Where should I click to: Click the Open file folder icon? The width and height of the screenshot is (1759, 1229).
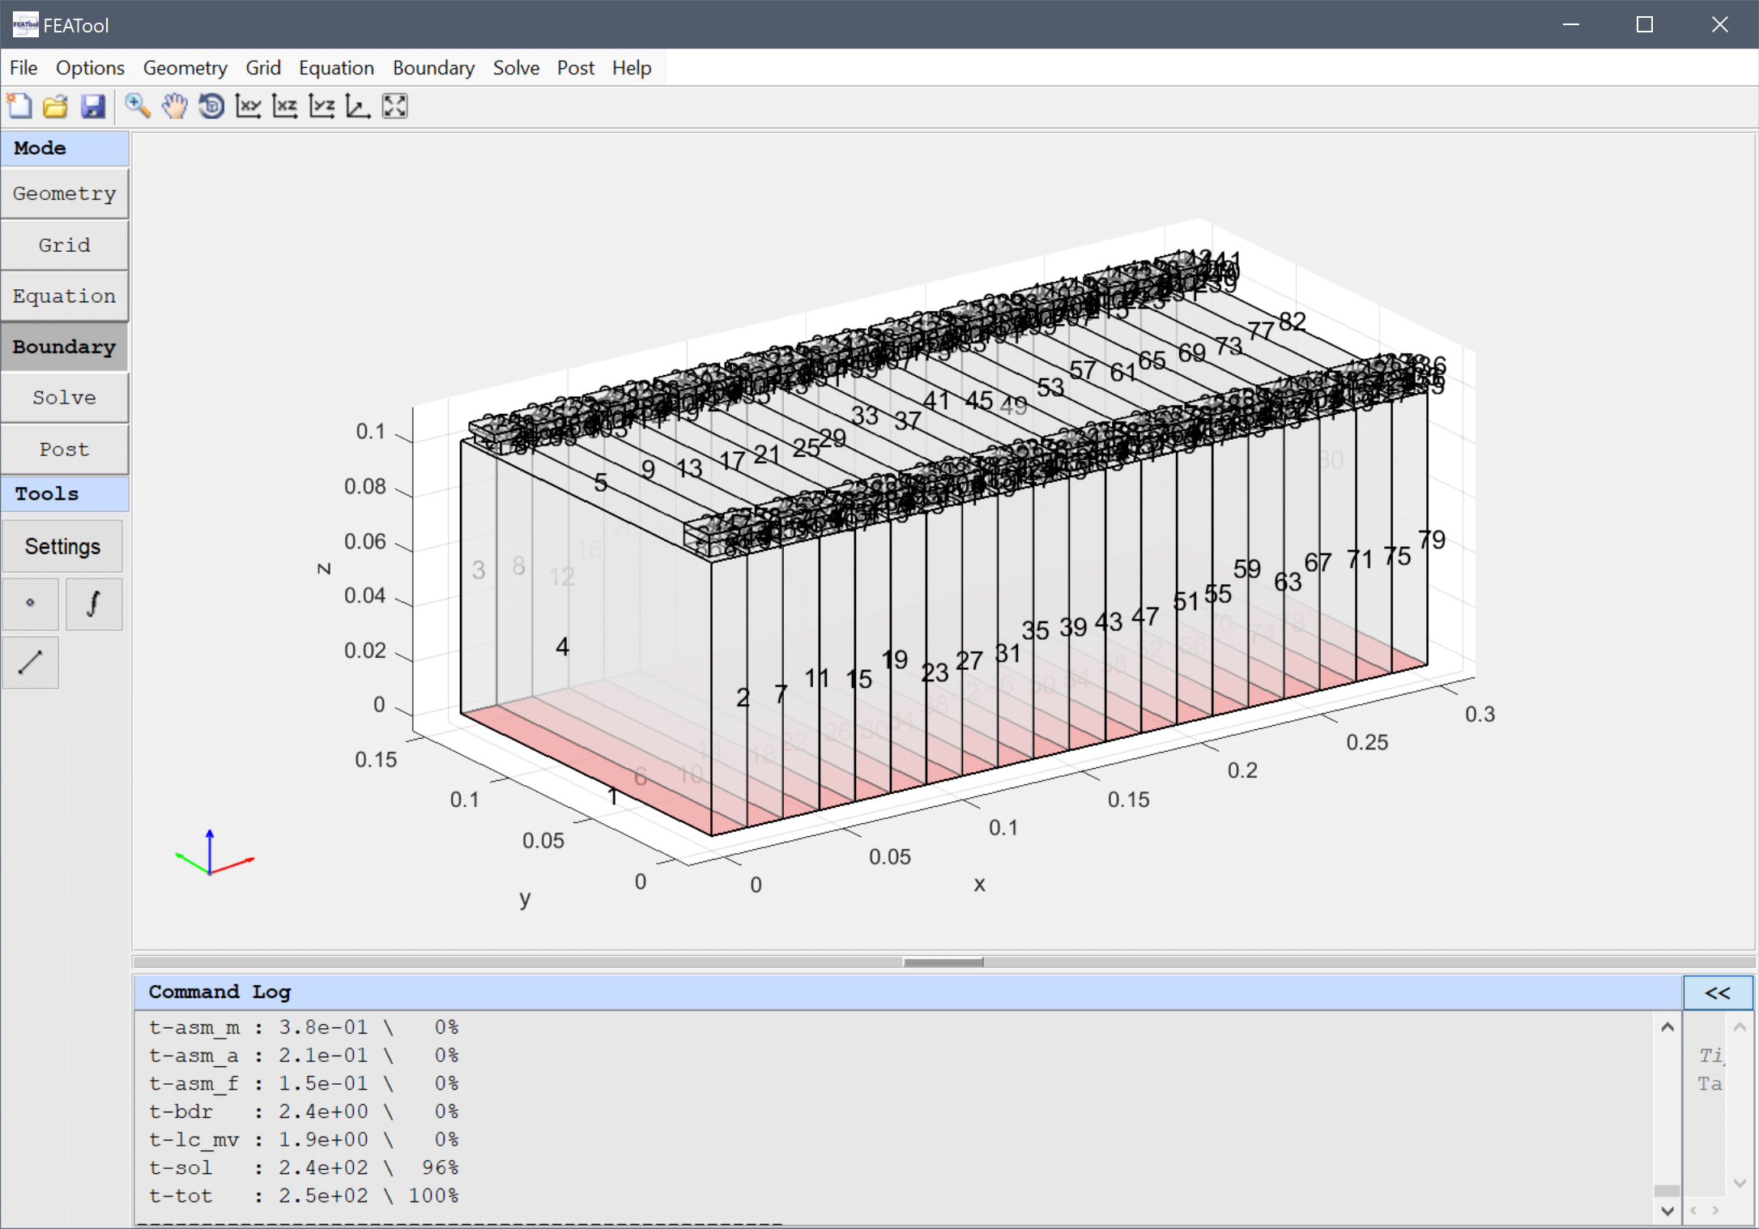click(55, 106)
